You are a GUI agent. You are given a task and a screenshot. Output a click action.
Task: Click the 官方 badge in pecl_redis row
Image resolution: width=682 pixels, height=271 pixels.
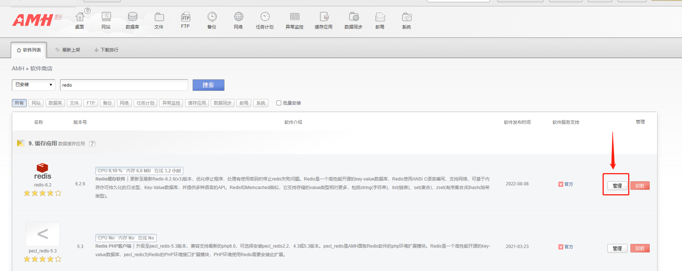[x=566, y=247]
